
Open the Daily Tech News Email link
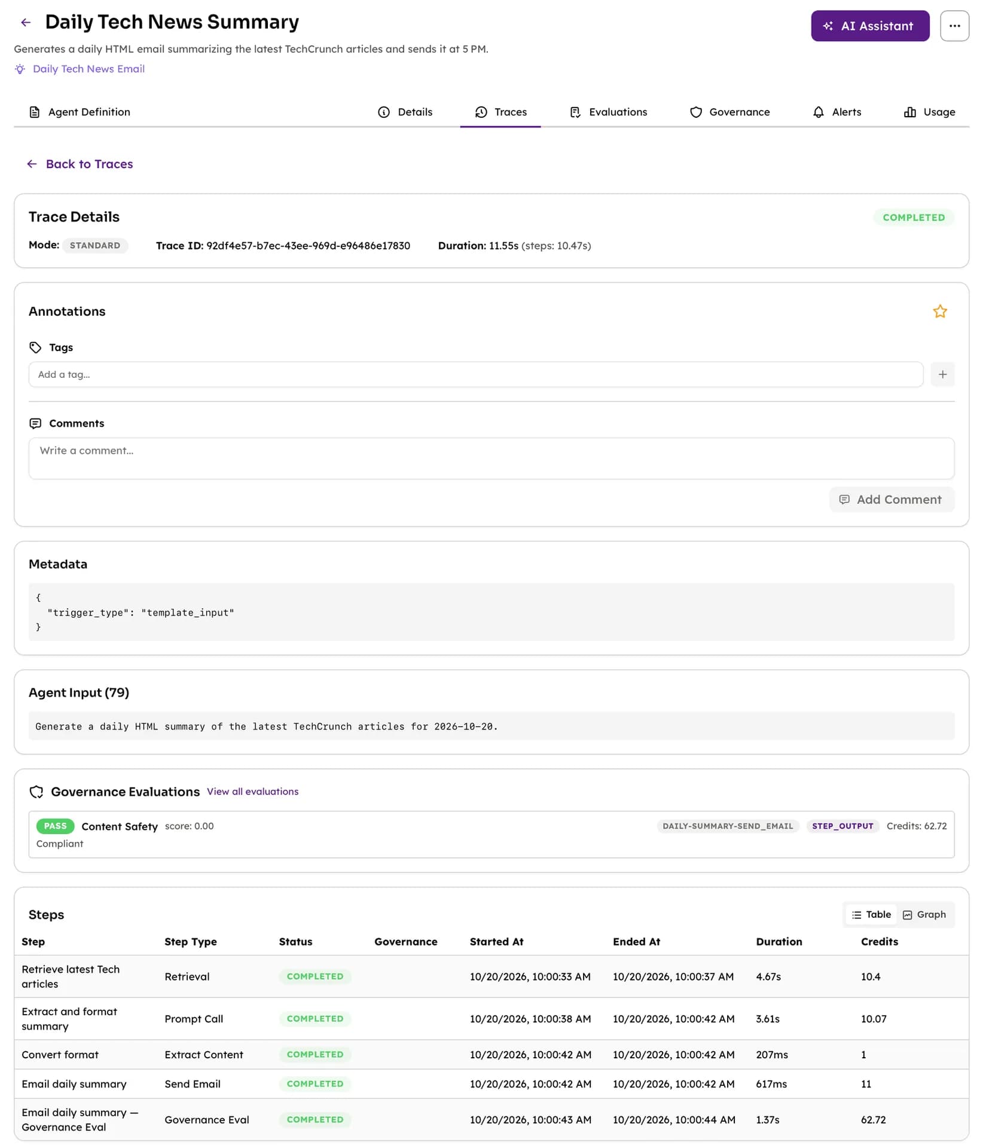(x=88, y=69)
